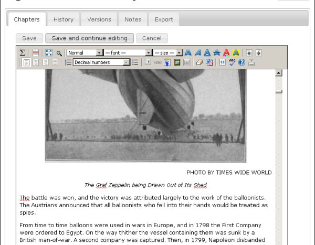Insert an image with the picture icon
The width and height of the screenshot is (315, 245).
pyautogui.click(x=177, y=62)
